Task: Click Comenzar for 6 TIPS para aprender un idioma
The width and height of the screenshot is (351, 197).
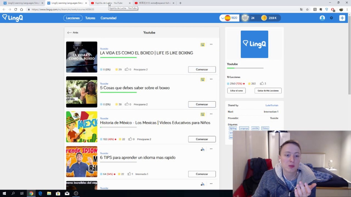Action: click(x=202, y=174)
